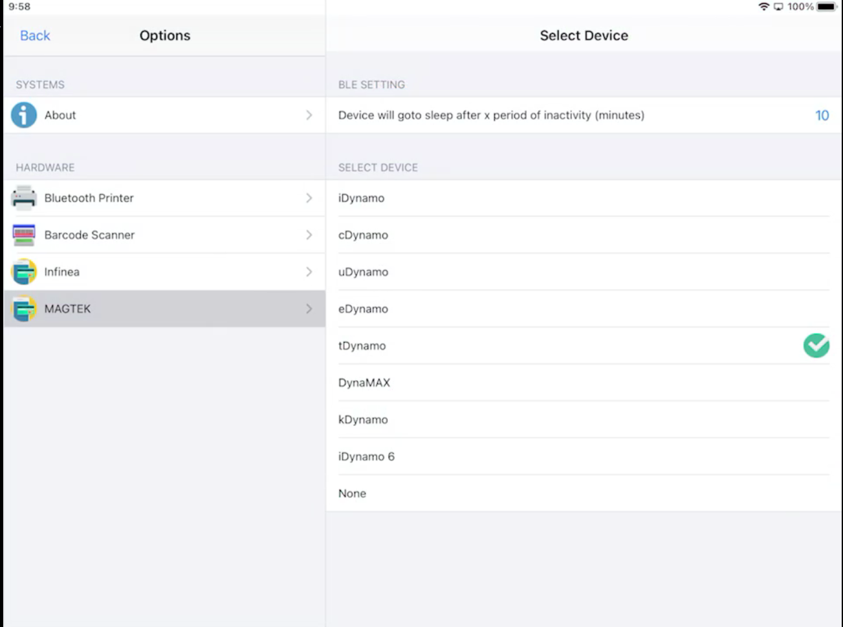Click the green checkmark beside tDynamo
The image size is (843, 627).
816,345
